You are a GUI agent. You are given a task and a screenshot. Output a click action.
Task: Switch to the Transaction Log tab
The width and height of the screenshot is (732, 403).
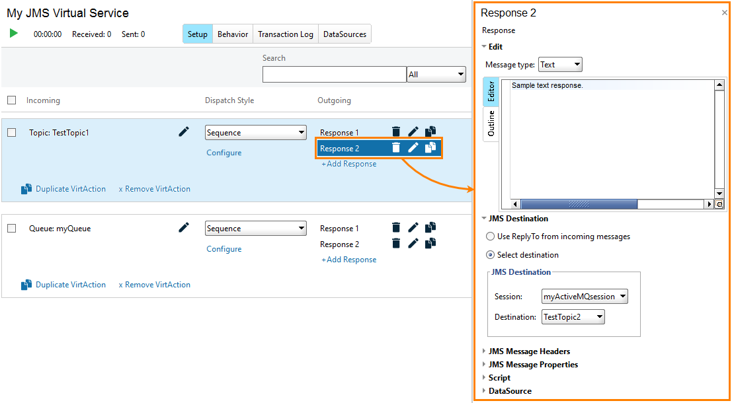coord(285,34)
